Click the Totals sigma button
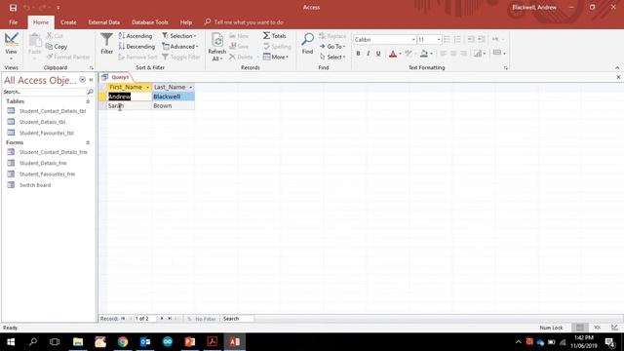Viewport: 624px width, 351px height. pyautogui.click(x=275, y=36)
